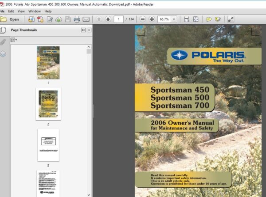Viewport: 266px width, 197px height.
Task: Select page 2 thumbnail
Action: click(x=48, y=104)
